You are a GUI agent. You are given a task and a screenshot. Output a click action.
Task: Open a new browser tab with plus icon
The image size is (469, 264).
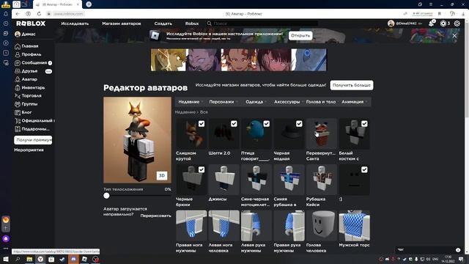89,4
